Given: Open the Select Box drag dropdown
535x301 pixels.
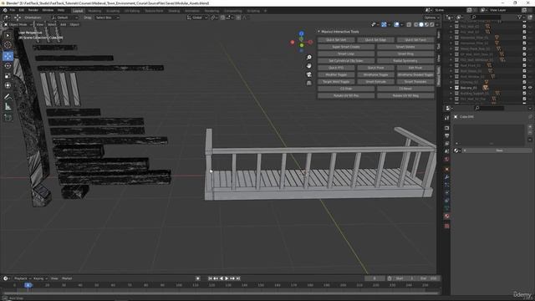Looking at the screenshot, I should point(107,18).
